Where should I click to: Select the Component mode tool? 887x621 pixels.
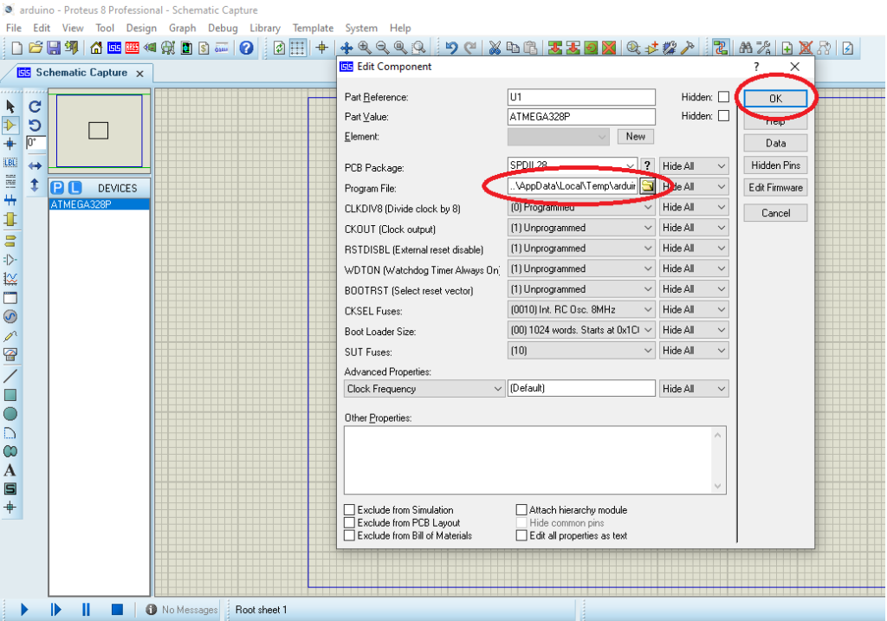[x=10, y=125]
